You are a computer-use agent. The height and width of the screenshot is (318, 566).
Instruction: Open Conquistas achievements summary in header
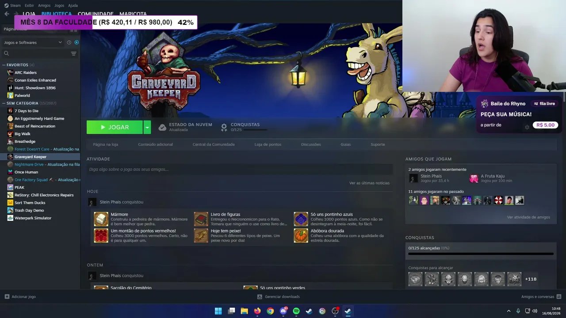click(245, 127)
